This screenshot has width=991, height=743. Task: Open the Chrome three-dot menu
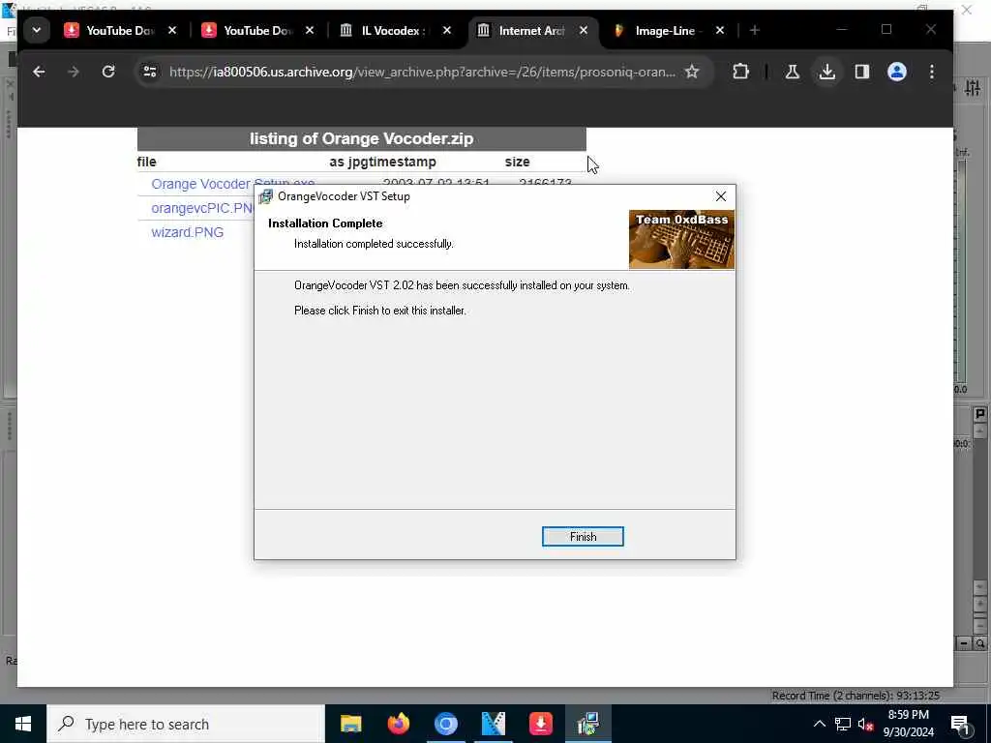[x=932, y=72]
